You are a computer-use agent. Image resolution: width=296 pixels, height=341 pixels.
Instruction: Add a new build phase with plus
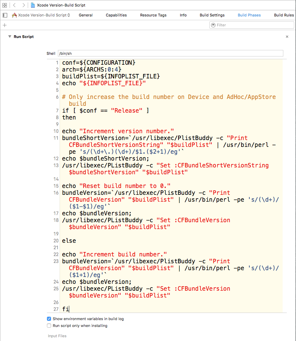point(4,25)
